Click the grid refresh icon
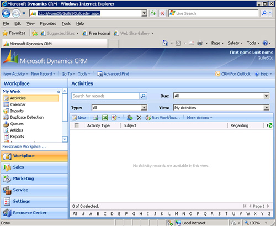The image size is (276, 226). 270,125
